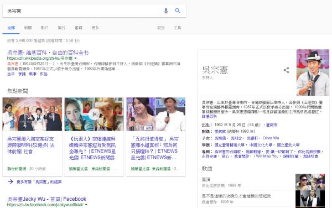The height and width of the screenshot is (208, 332).
Task: Open the third sitelink (軼事) under the Wikipedia result
Action: (33, 74)
